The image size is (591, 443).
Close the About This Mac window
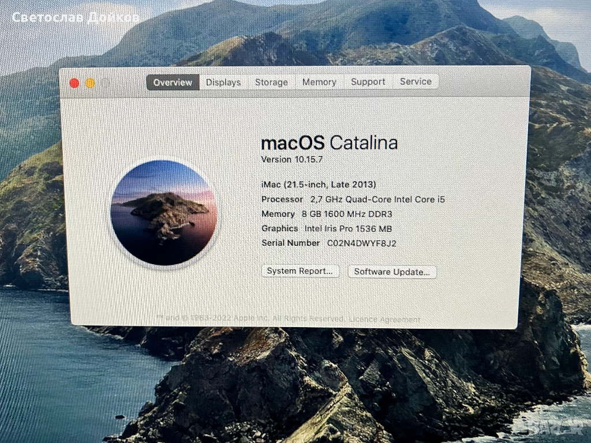pyautogui.click(x=74, y=83)
